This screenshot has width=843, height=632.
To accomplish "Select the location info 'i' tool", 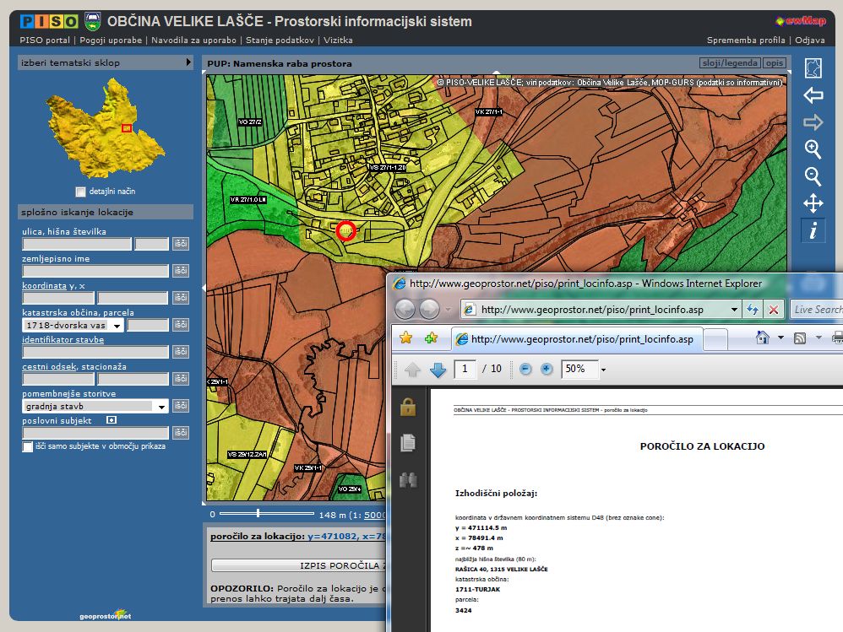I will coord(813,231).
